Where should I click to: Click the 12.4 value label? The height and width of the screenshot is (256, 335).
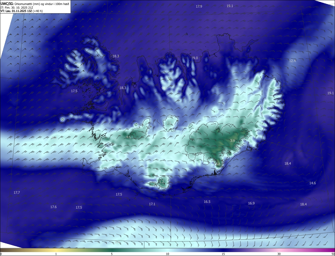click(x=292, y=61)
